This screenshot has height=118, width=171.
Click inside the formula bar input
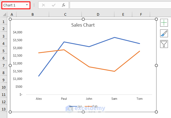[x=120, y=5]
